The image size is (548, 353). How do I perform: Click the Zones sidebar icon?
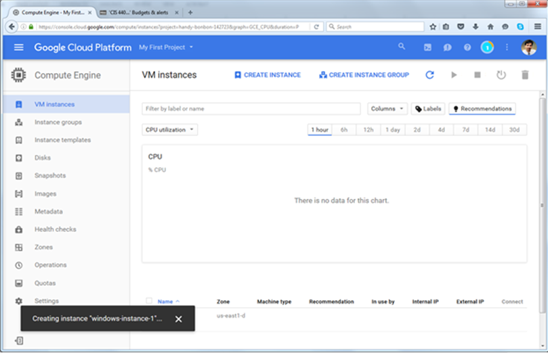pos(19,248)
